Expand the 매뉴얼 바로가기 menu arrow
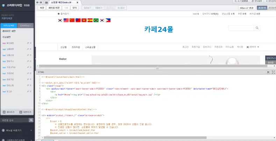The width and height of the screenshot is (276, 141). 31,131
